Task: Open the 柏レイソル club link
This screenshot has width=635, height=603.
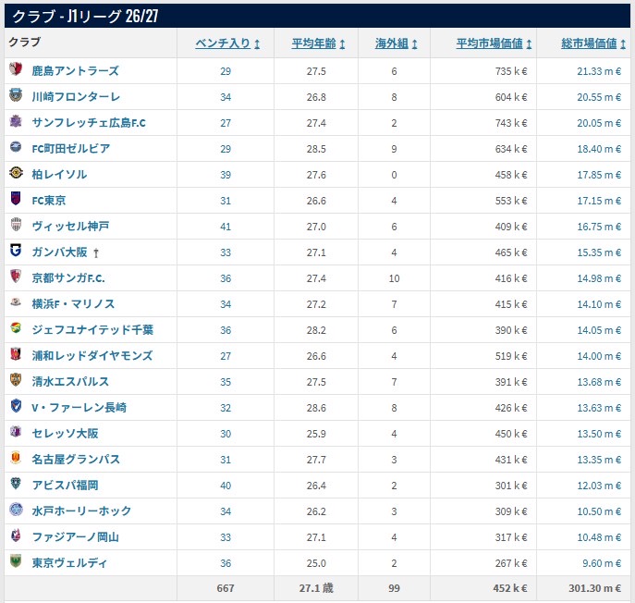Action: tap(59, 175)
